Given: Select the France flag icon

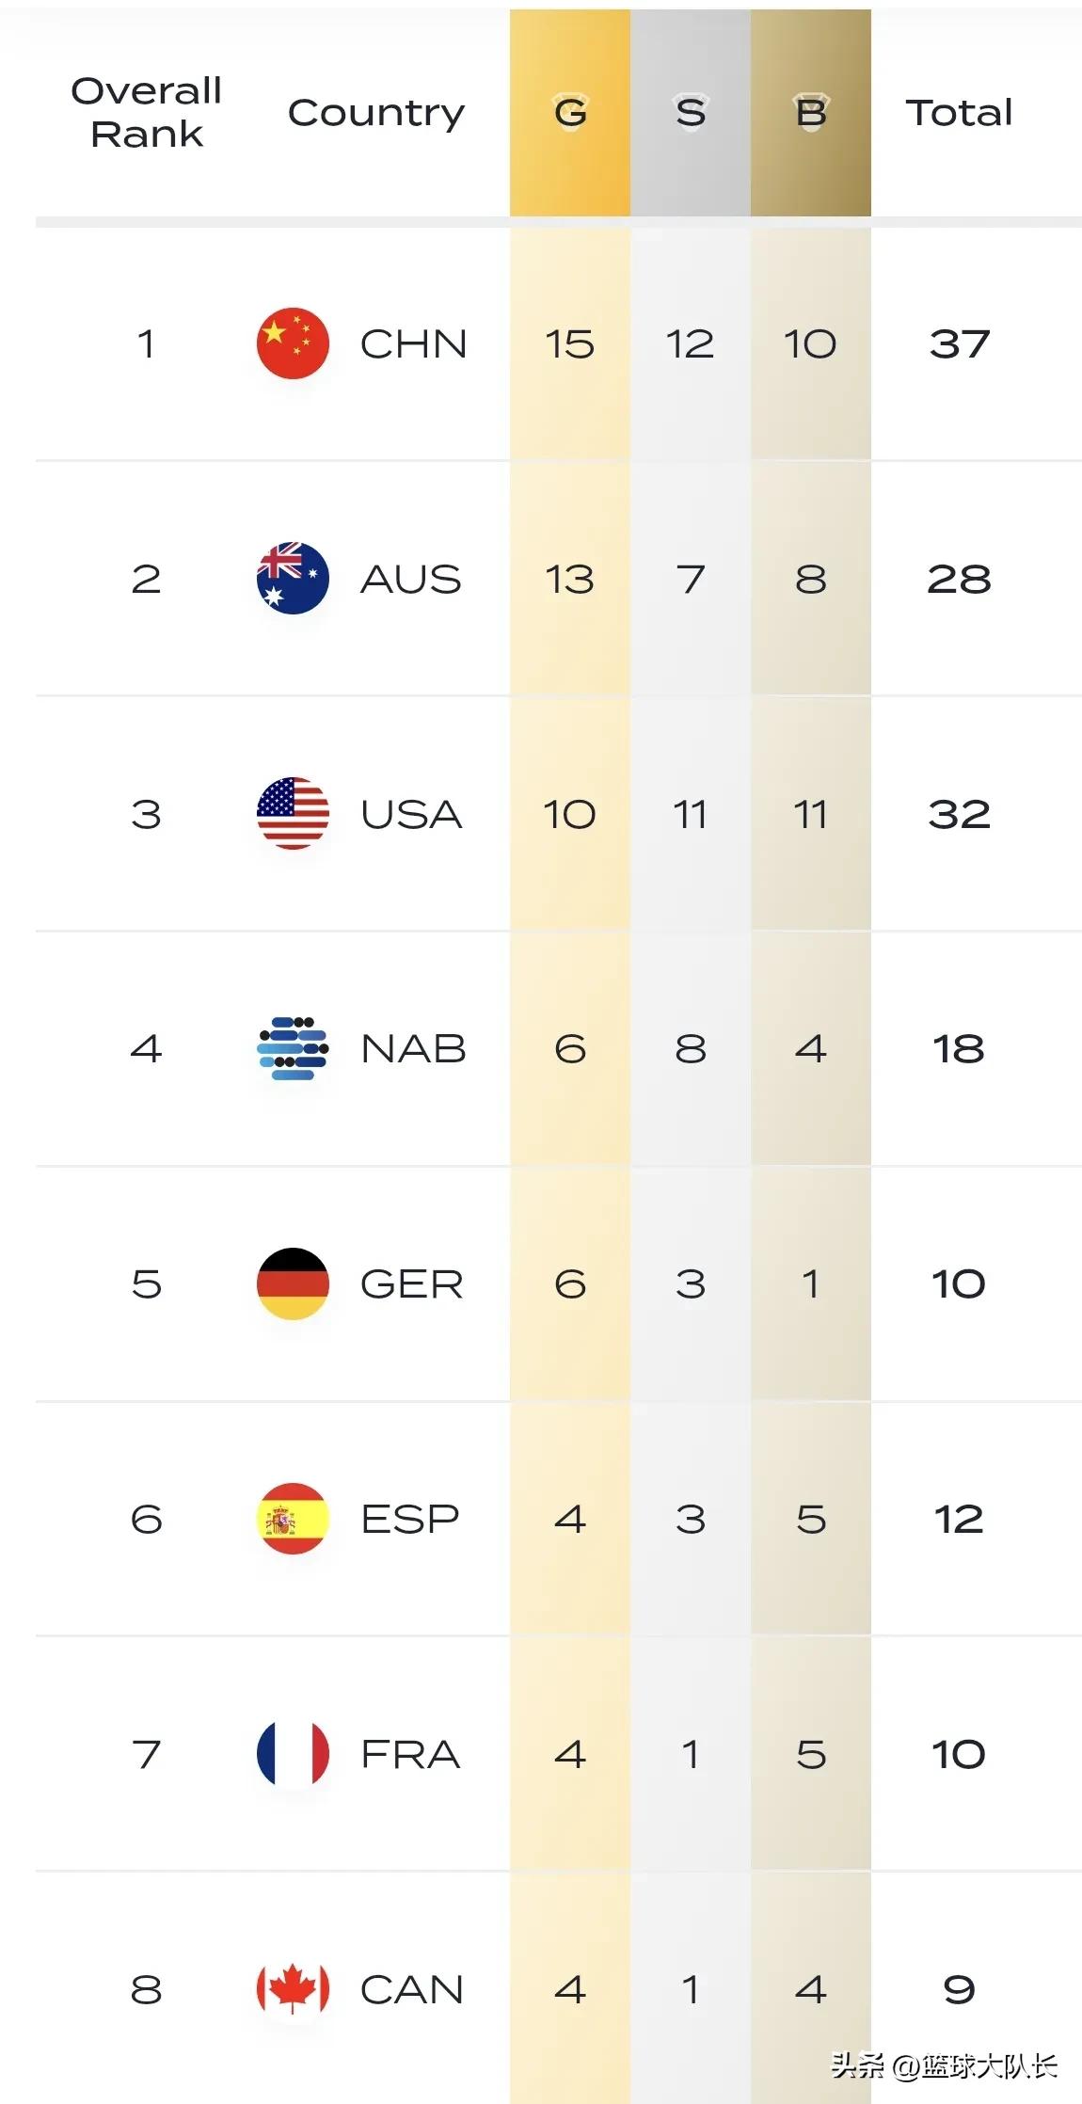Looking at the screenshot, I should coord(293,1754).
